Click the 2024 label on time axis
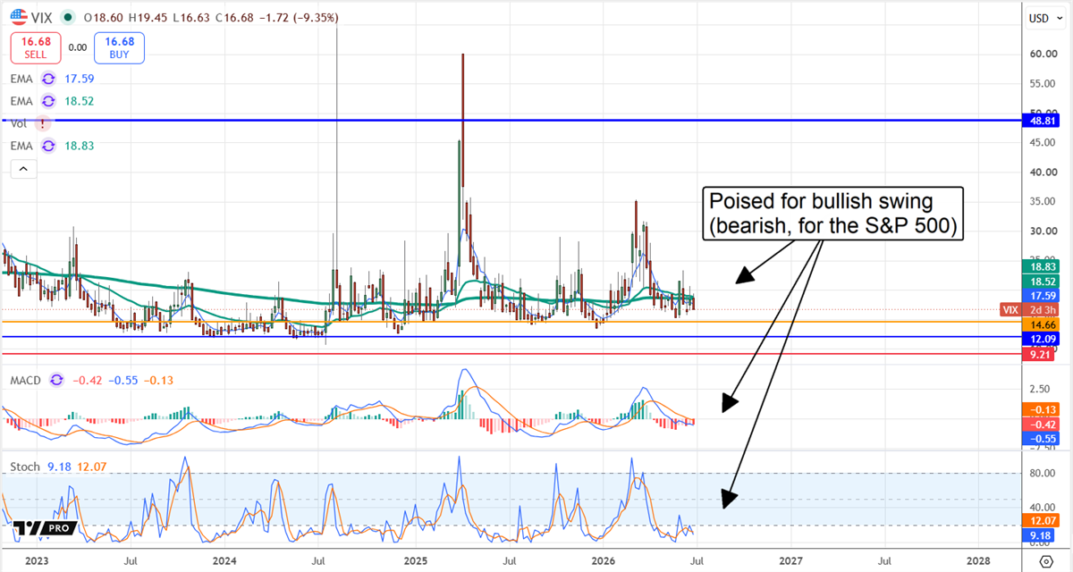 225,560
